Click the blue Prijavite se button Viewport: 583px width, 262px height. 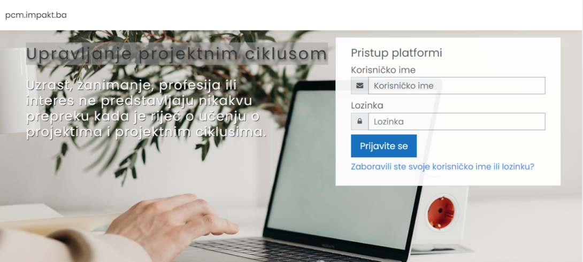(x=383, y=146)
